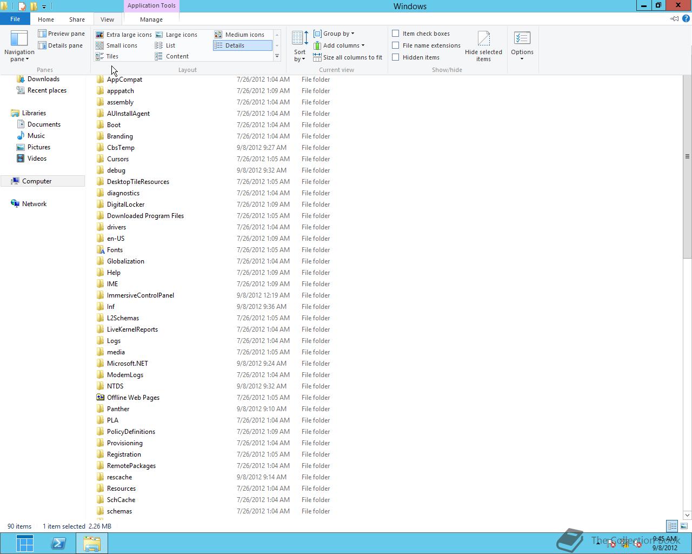
Task: Click Hide selected items
Action: 483,46
